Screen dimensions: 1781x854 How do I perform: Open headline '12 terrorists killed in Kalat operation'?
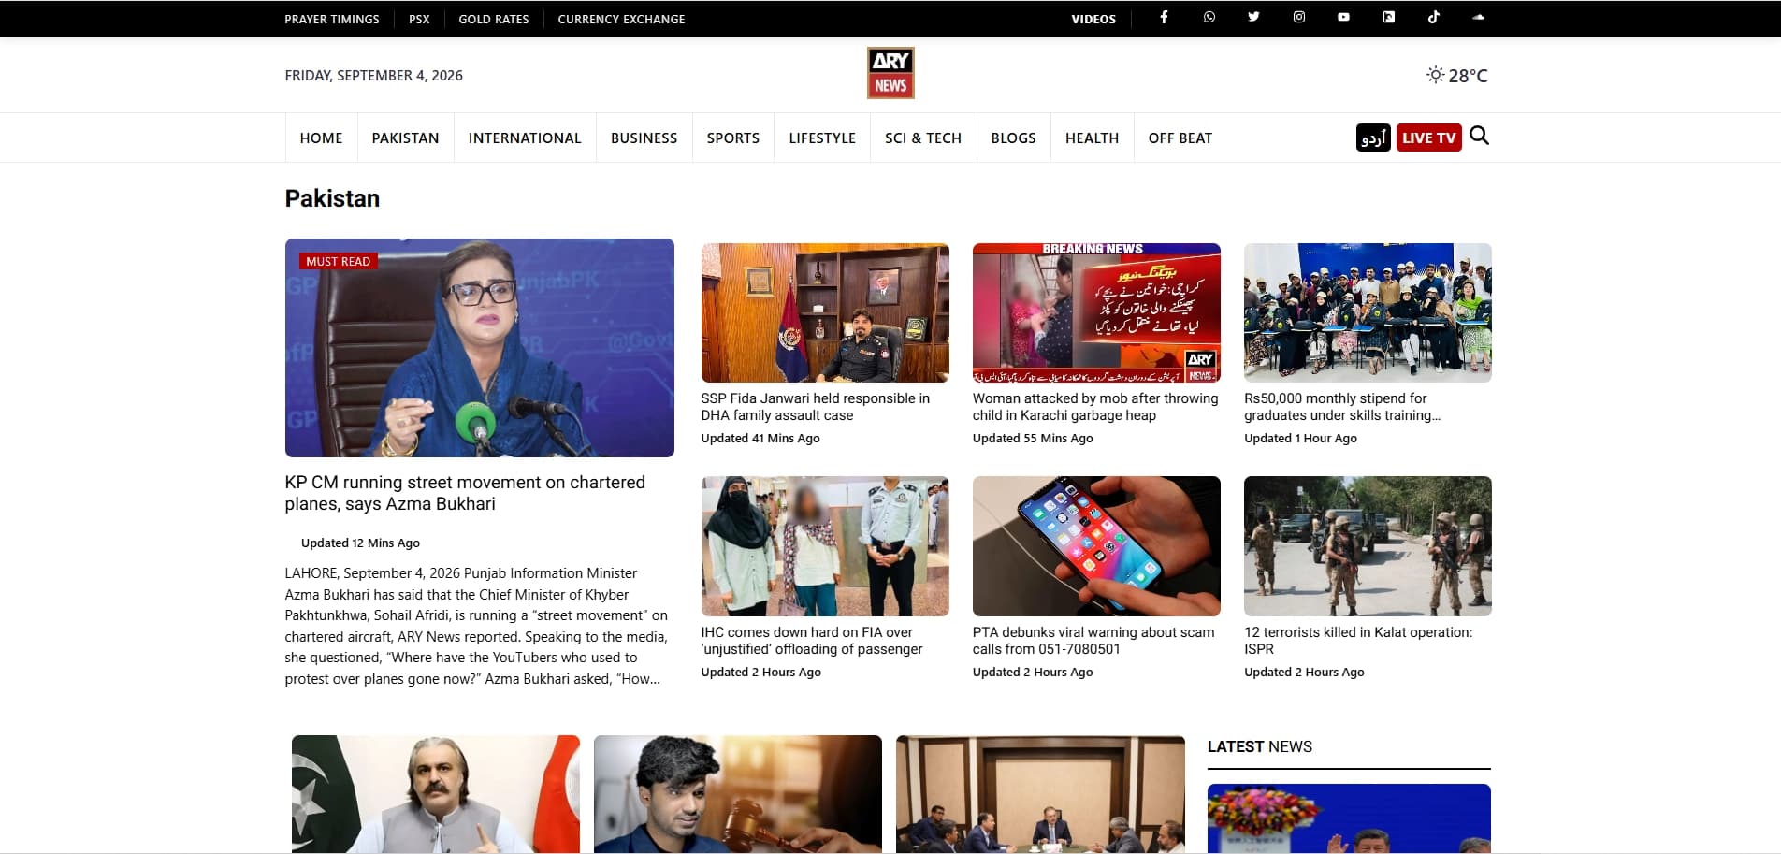pos(1358,641)
